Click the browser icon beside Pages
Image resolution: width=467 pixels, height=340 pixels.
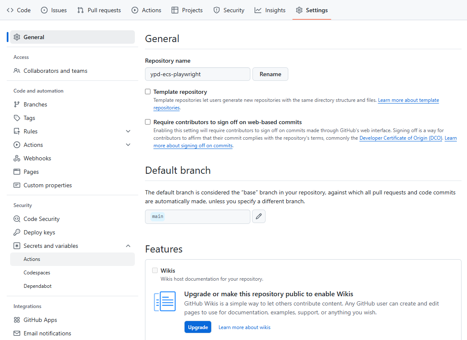point(17,172)
